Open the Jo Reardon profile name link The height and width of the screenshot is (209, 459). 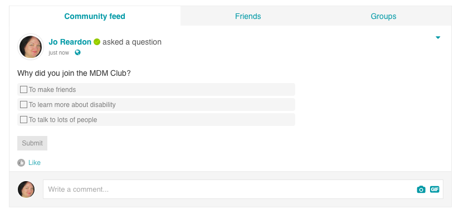tap(70, 42)
